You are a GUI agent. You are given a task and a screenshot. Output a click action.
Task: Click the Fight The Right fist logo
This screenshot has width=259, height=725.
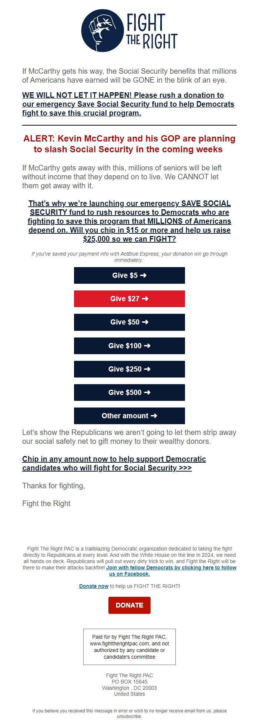(x=102, y=31)
